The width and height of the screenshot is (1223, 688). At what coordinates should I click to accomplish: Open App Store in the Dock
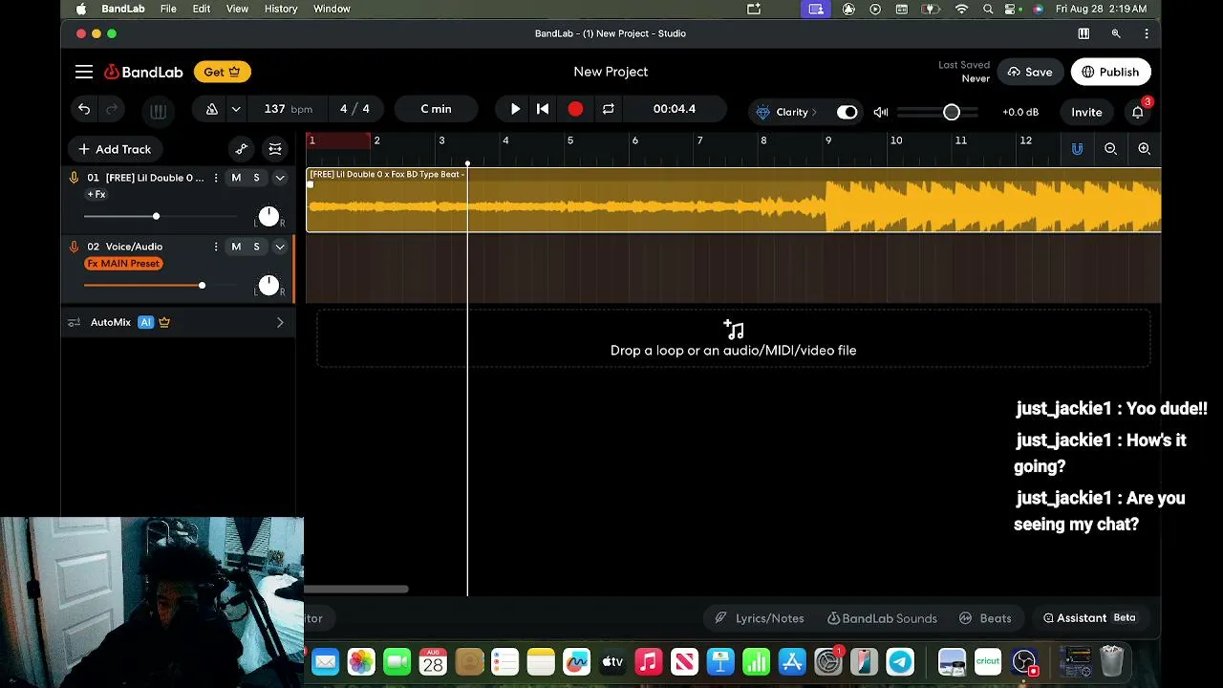pos(792,661)
